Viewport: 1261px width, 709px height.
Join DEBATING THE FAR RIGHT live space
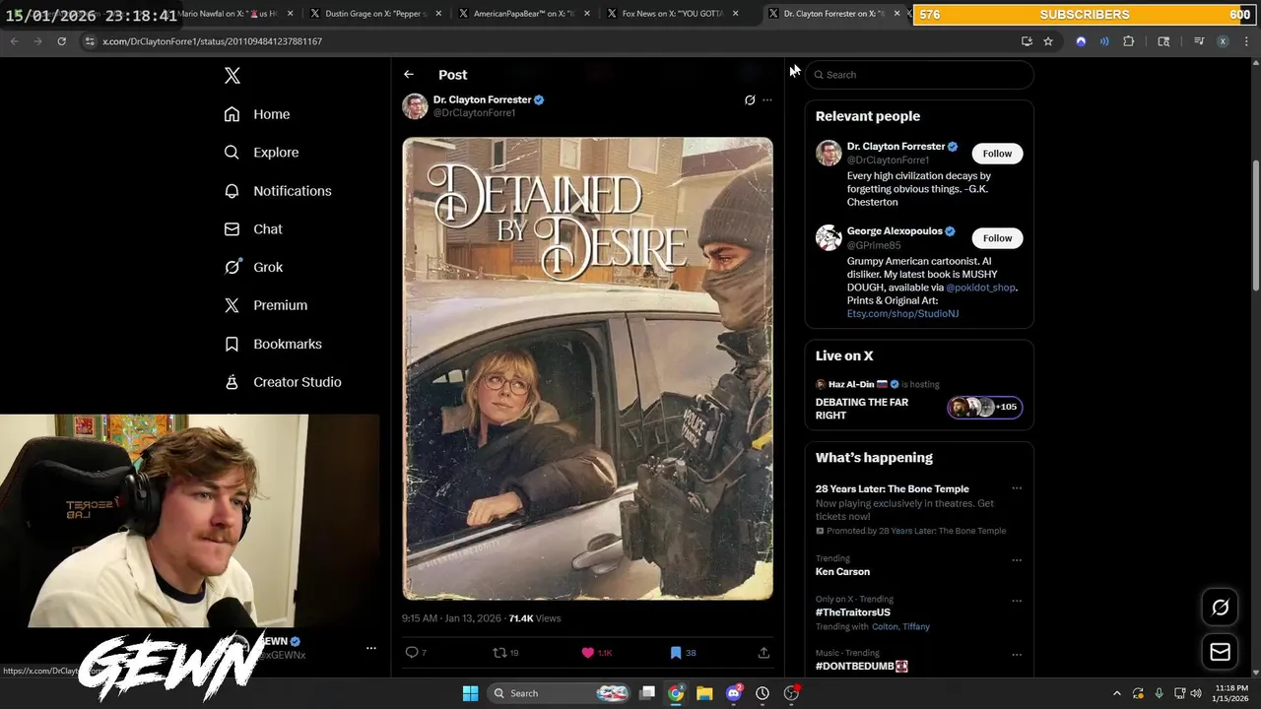pos(862,409)
